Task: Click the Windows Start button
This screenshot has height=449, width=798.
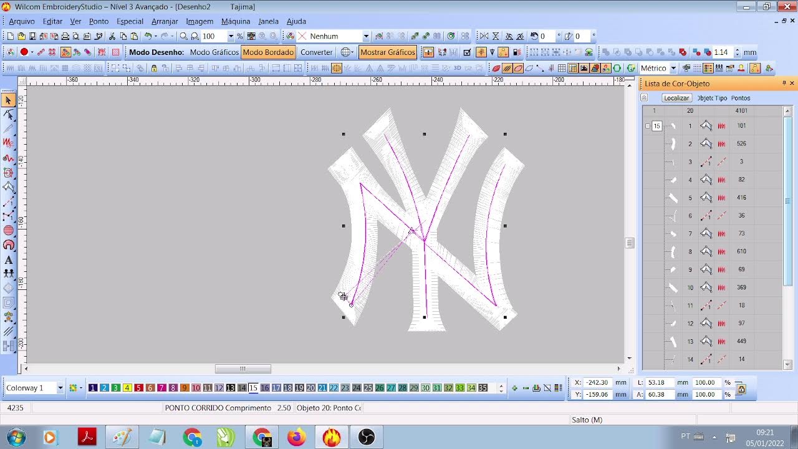Action: point(15,437)
